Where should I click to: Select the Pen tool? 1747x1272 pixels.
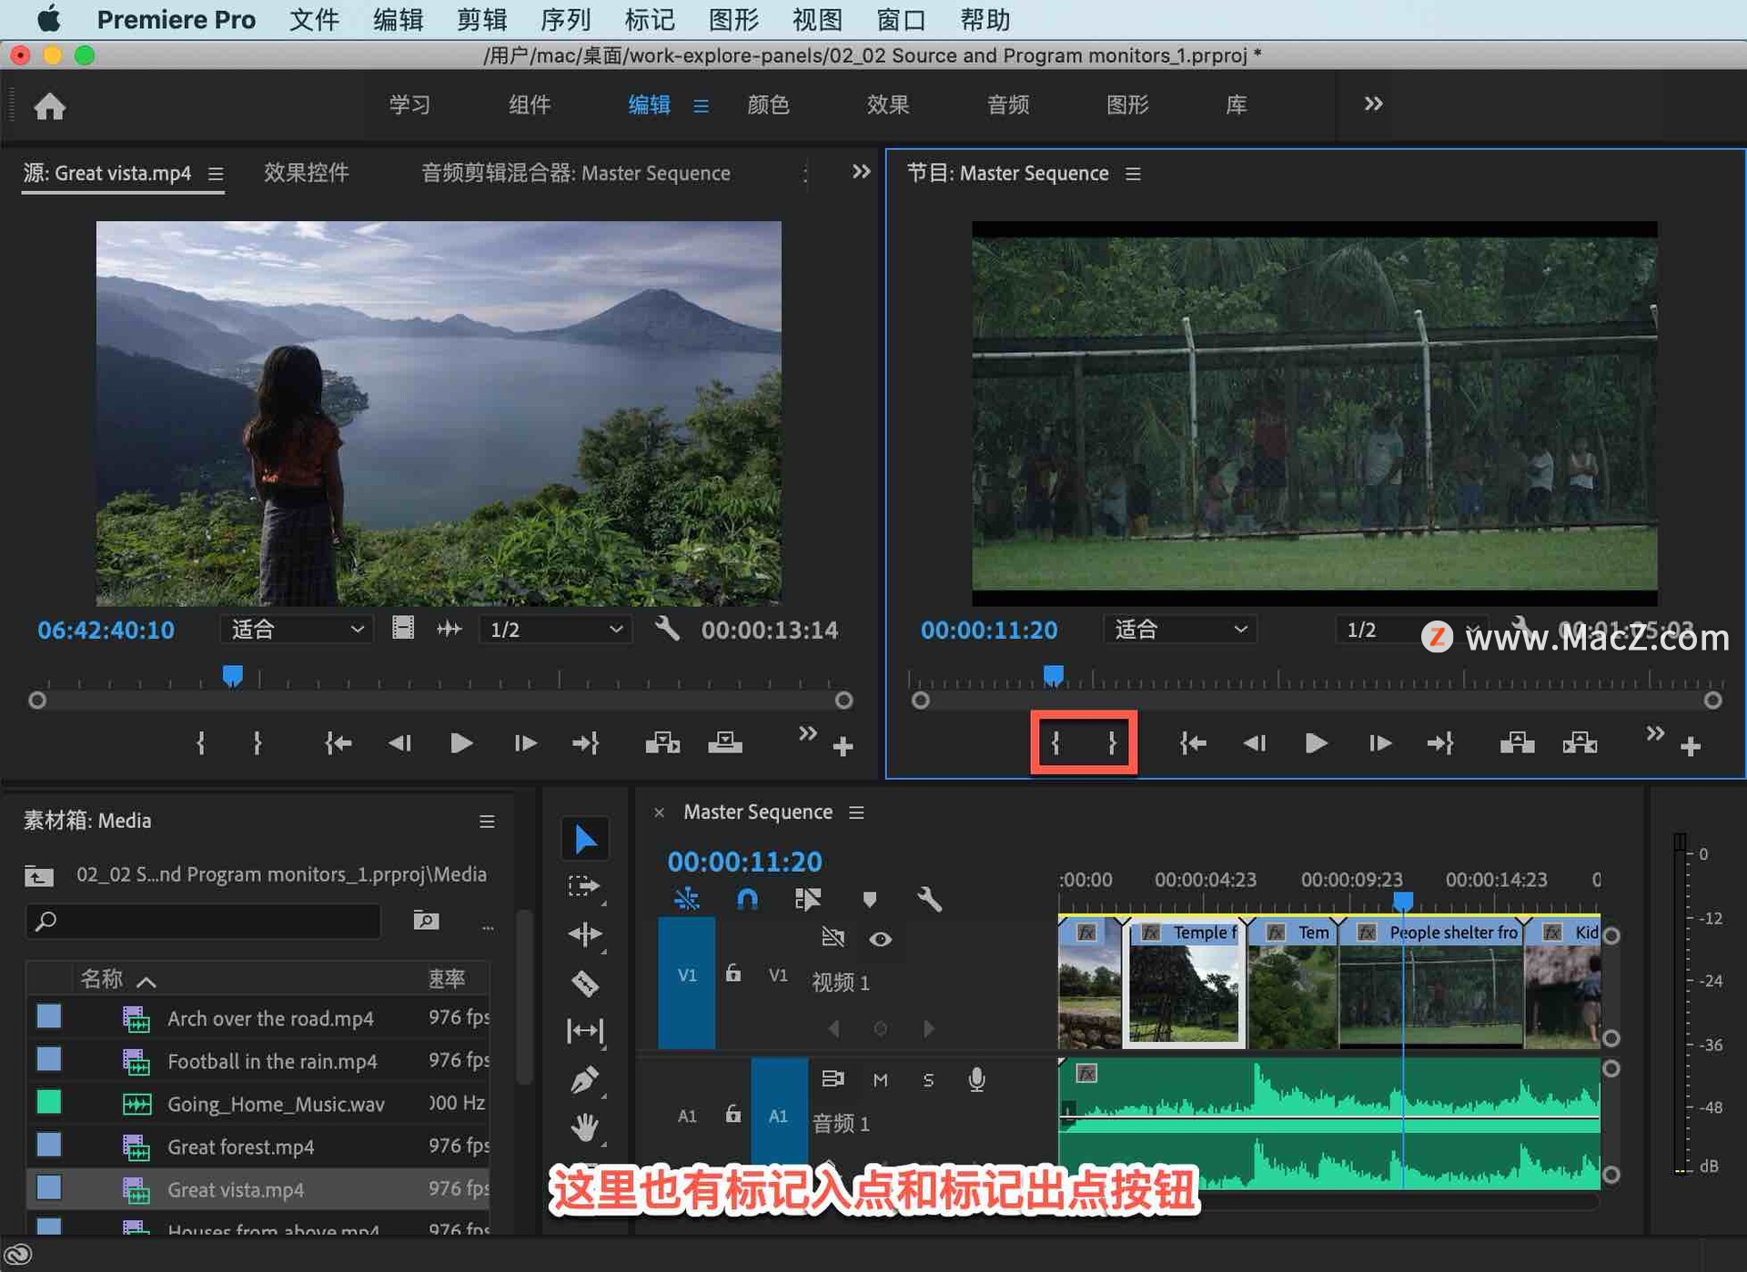(585, 1079)
